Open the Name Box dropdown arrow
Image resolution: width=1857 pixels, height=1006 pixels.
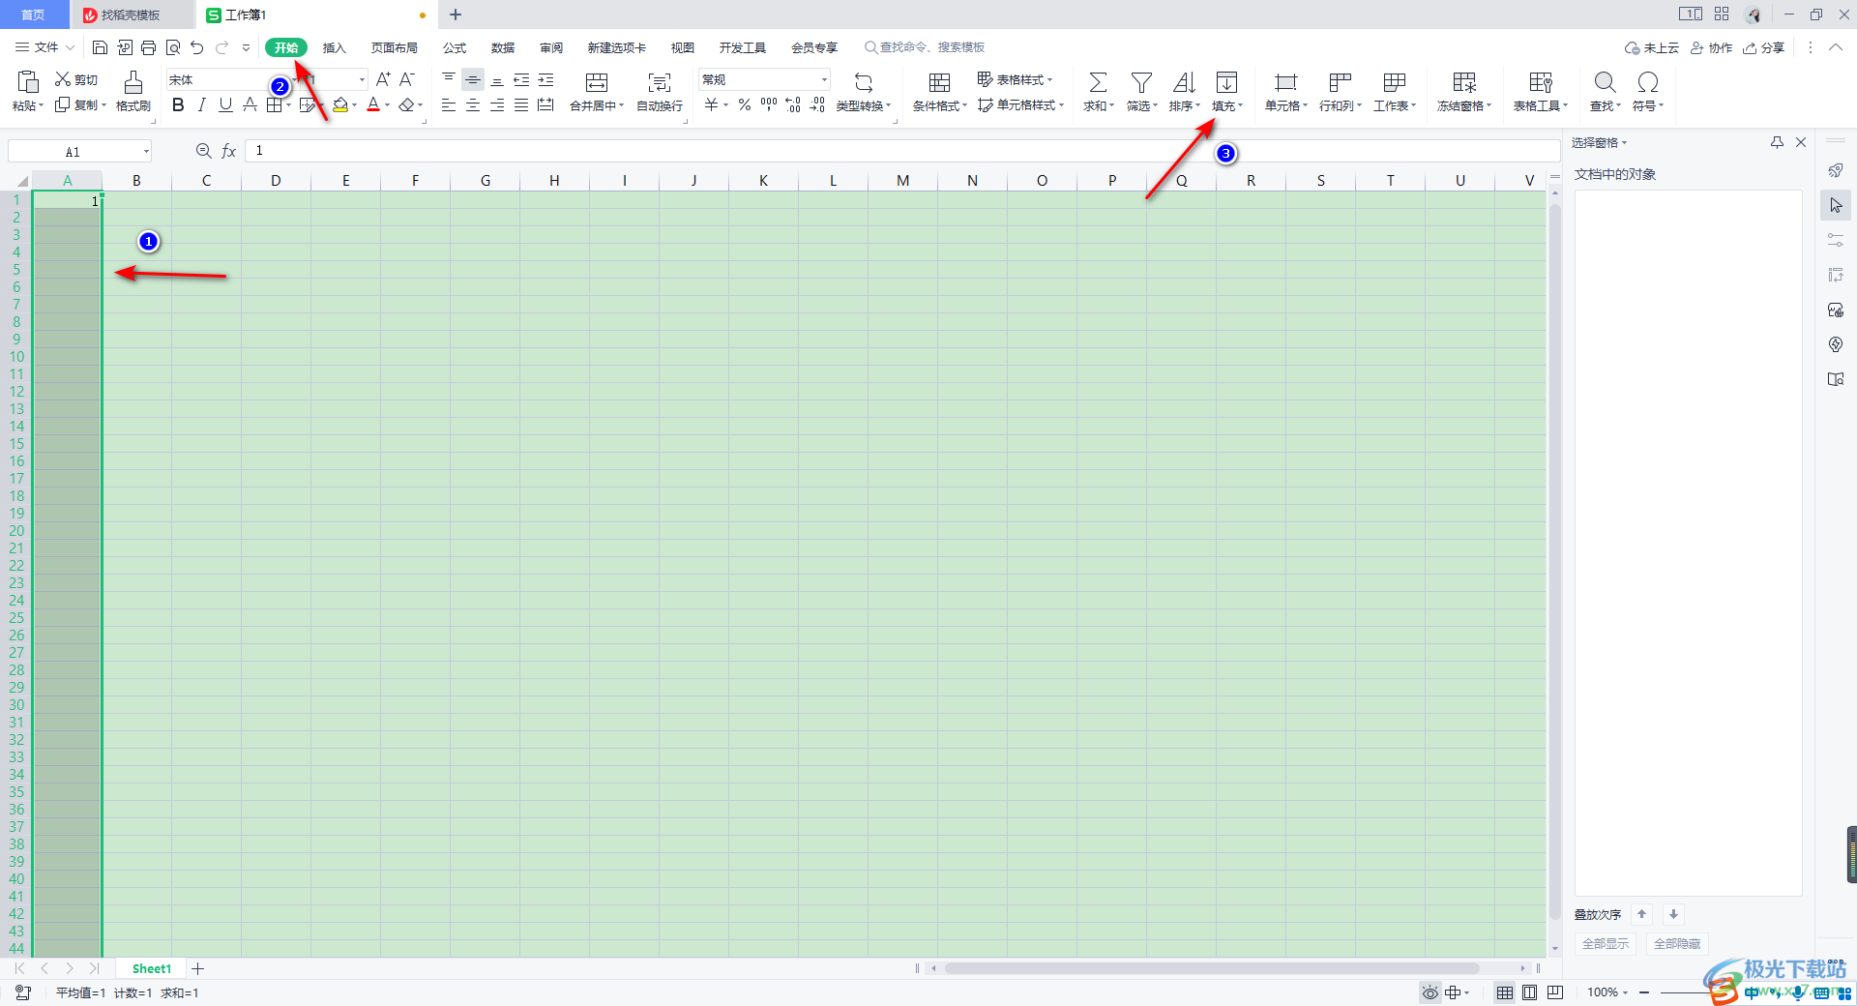tap(146, 151)
